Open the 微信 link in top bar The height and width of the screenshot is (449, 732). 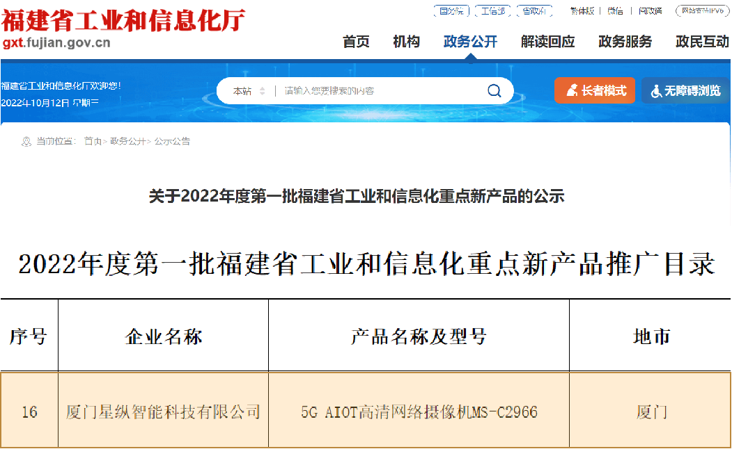tap(615, 10)
